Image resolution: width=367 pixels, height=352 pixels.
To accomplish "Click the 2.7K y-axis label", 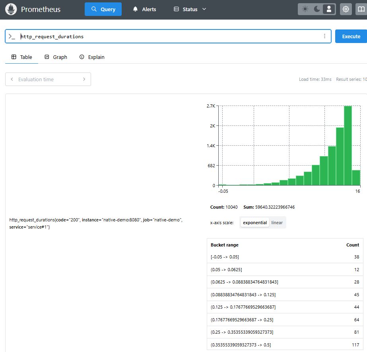I will coord(211,106).
